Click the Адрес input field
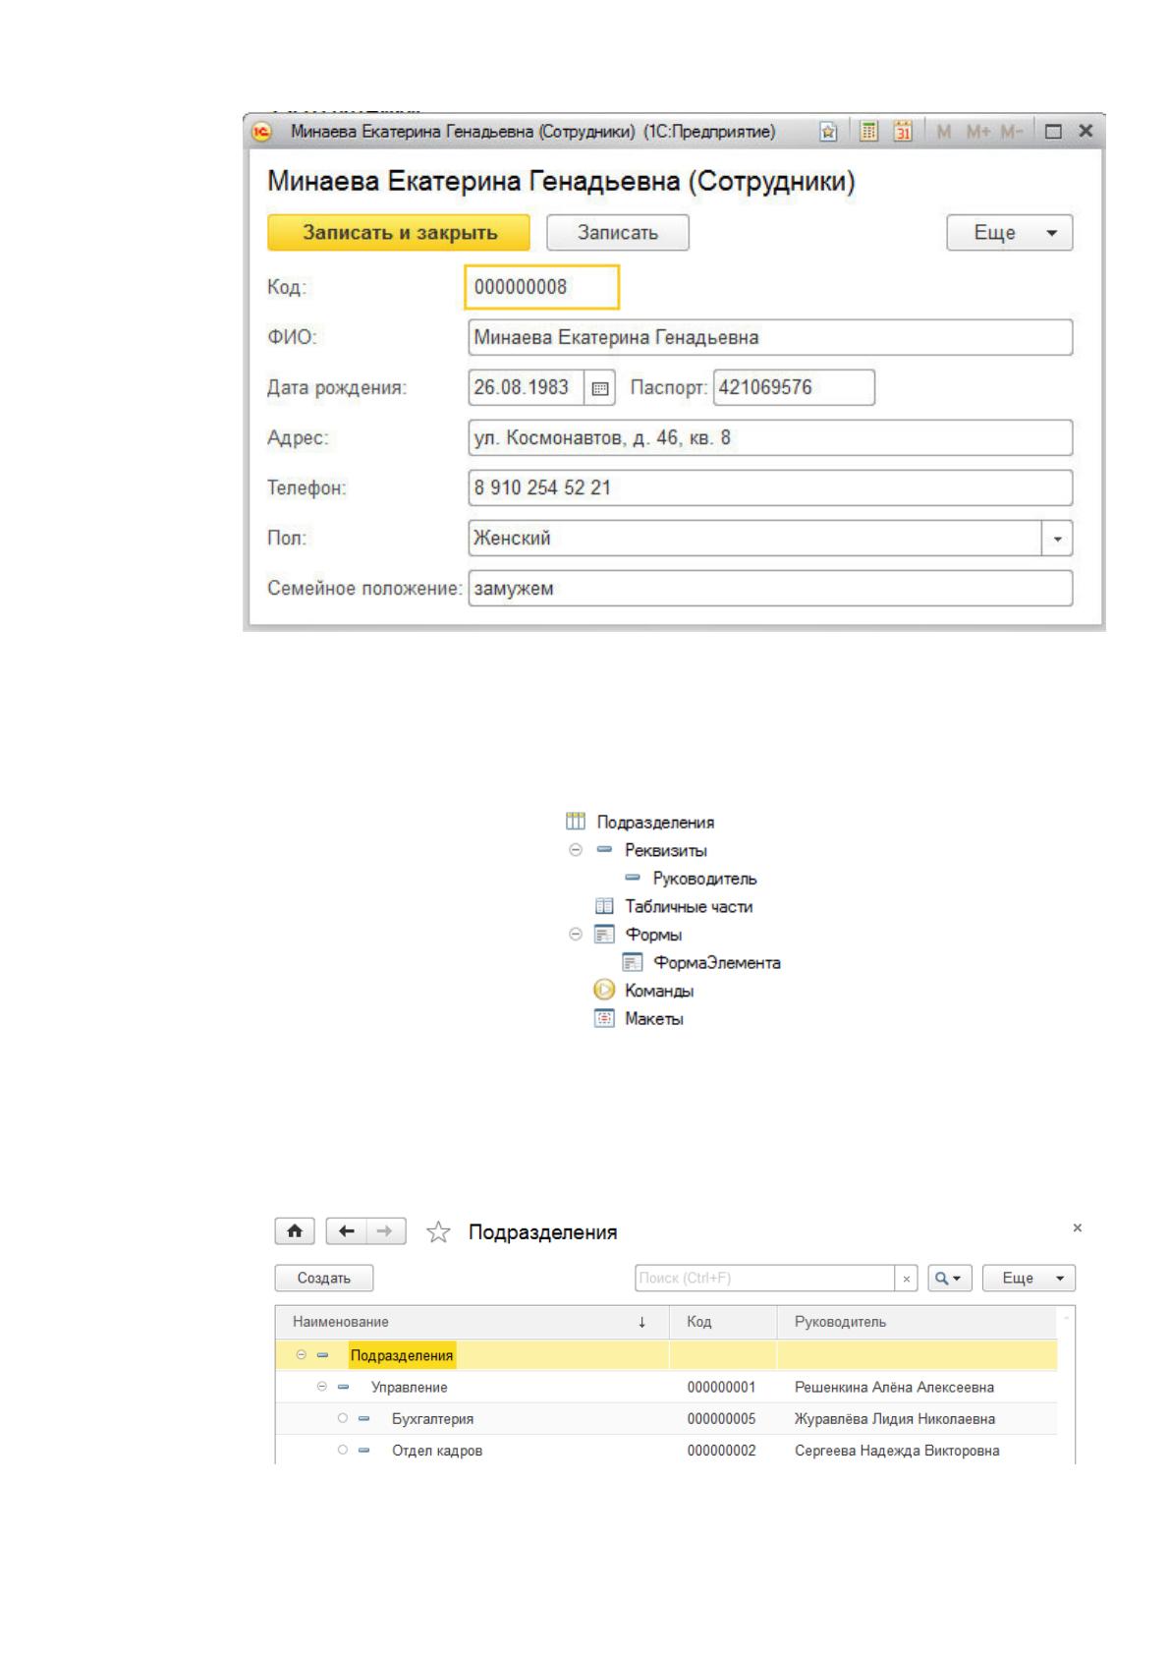Viewport: 1169px width, 1655px height. [770, 437]
